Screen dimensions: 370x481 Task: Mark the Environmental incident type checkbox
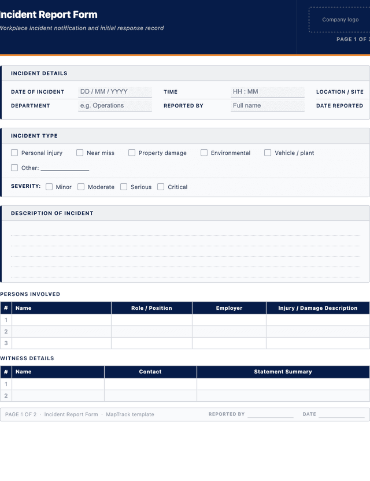(204, 153)
